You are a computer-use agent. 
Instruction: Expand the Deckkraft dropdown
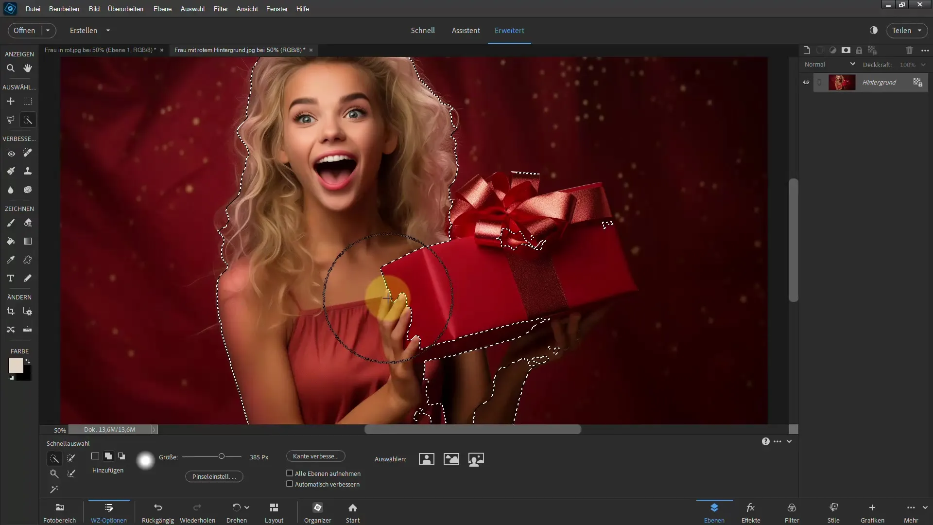926,64
